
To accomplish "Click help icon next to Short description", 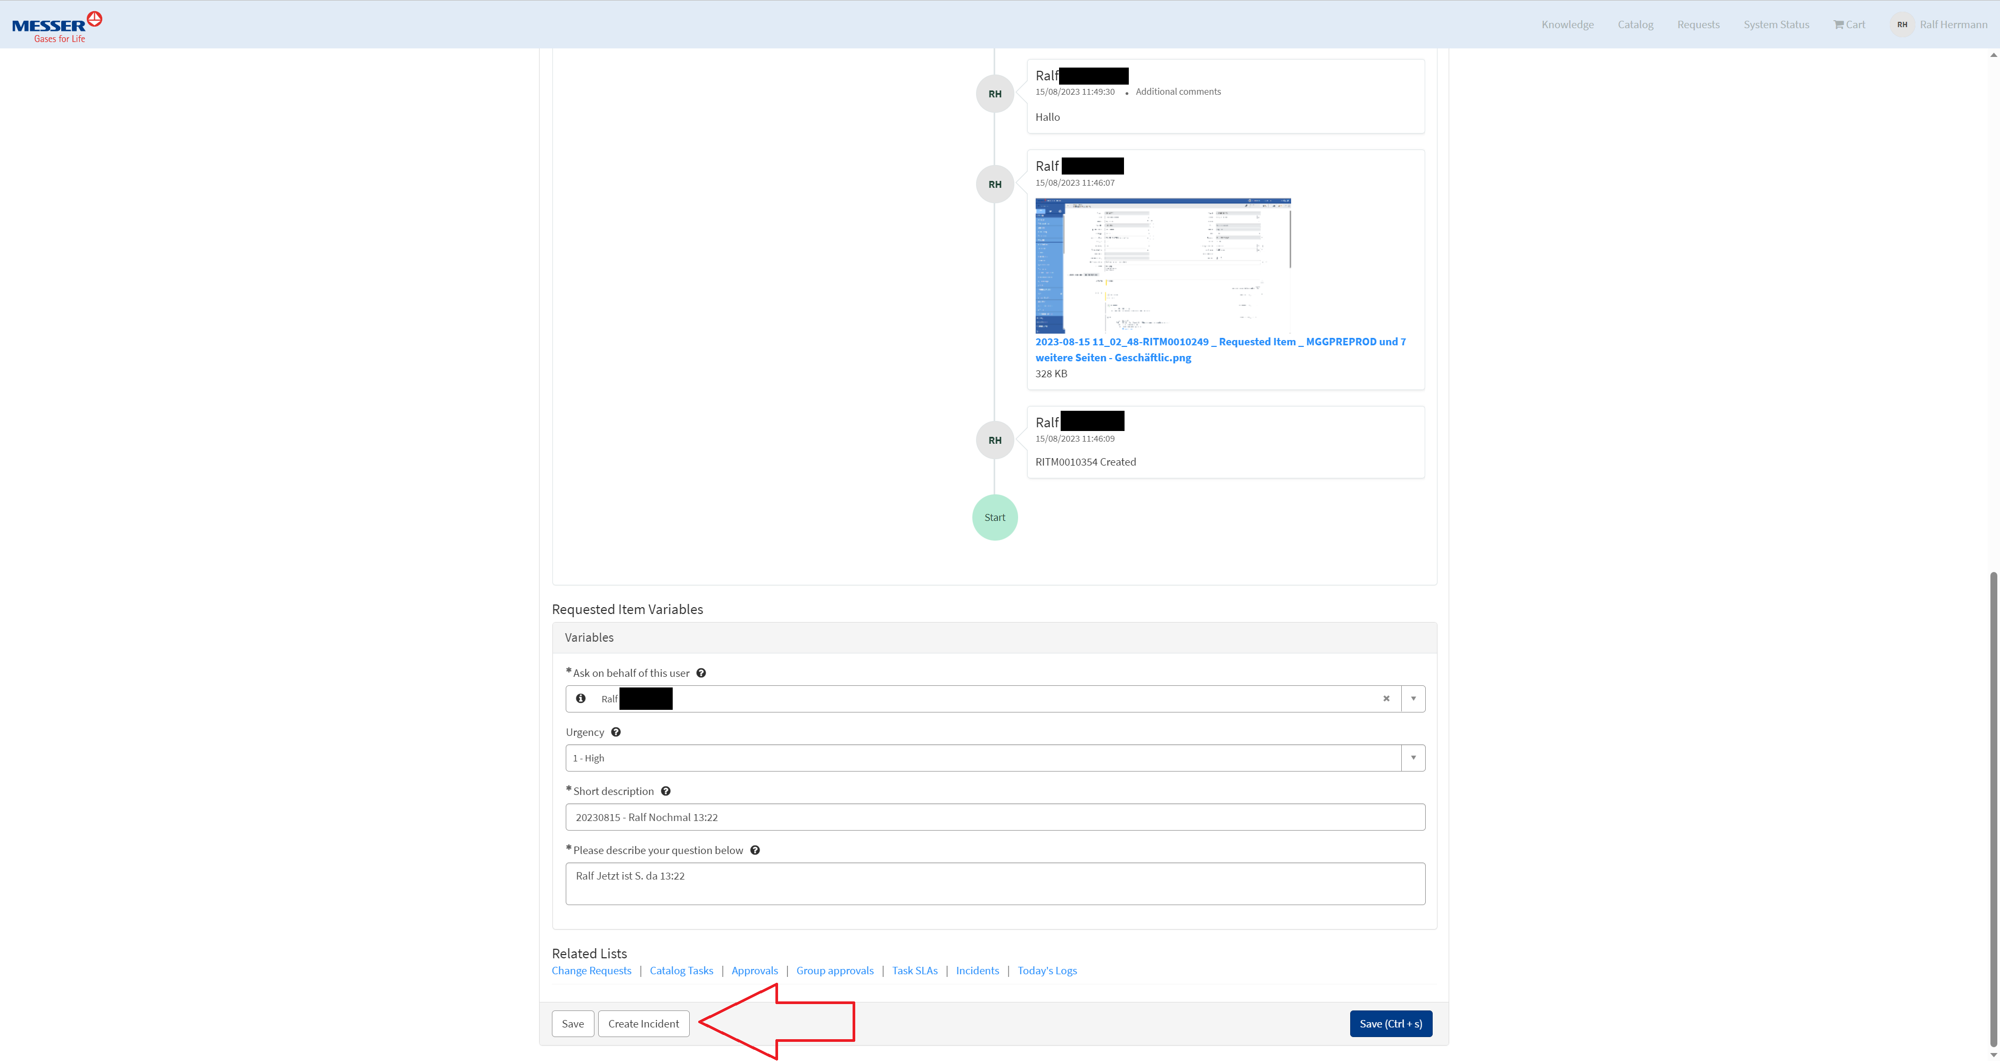I will (665, 791).
